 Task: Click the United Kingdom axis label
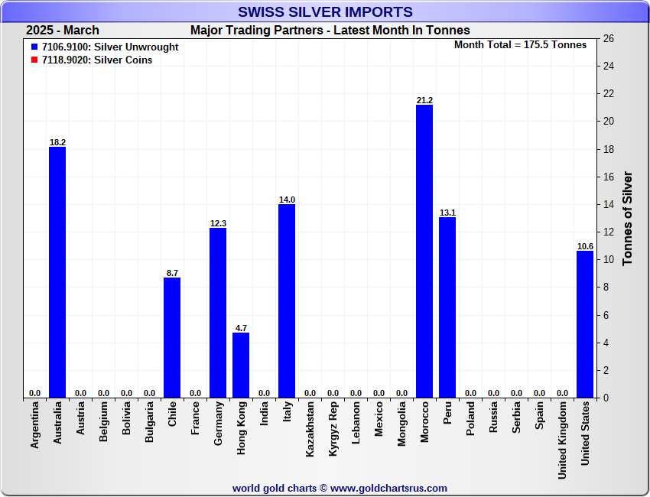pos(562,440)
